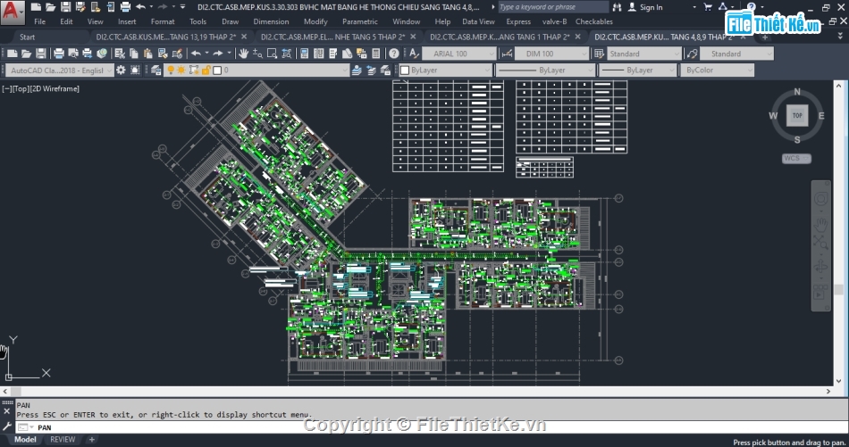The image size is (849, 447).
Task: Expand the ARIAL 100 text style dropdown
Action: click(x=492, y=54)
